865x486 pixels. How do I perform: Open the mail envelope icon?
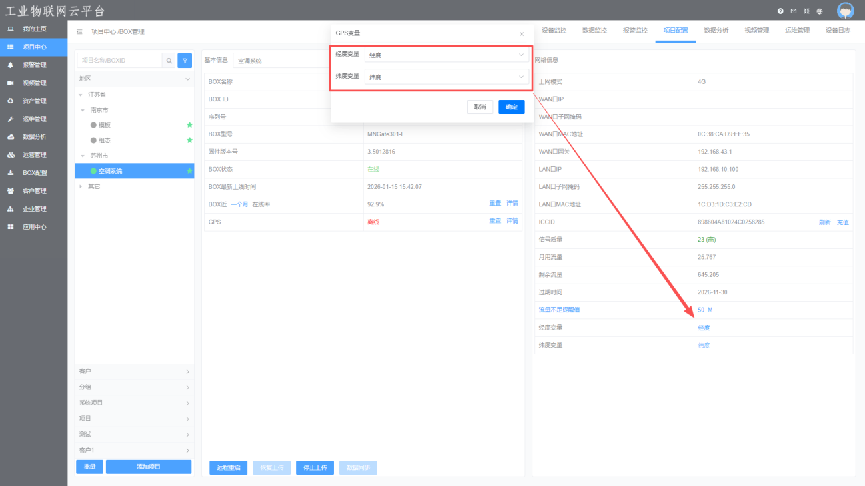point(794,11)
